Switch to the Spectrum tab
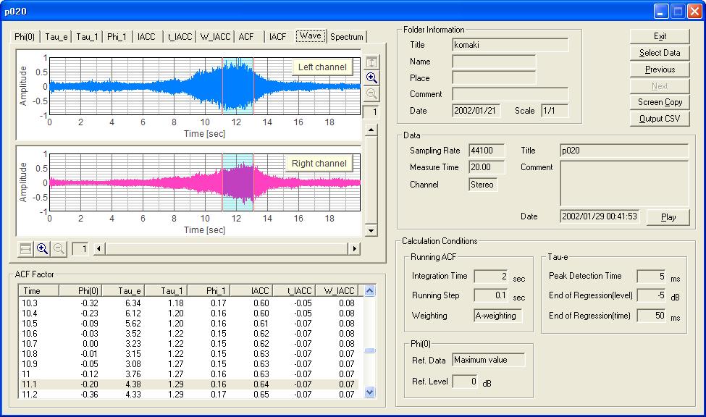This screenshot has width=706, height=417. tap(347, 37)
